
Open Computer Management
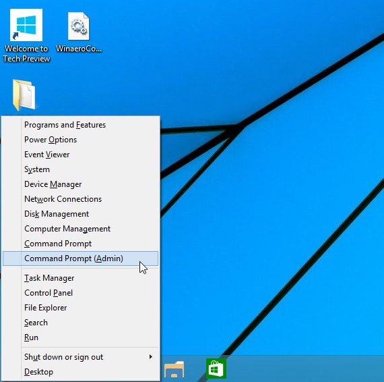80,229
